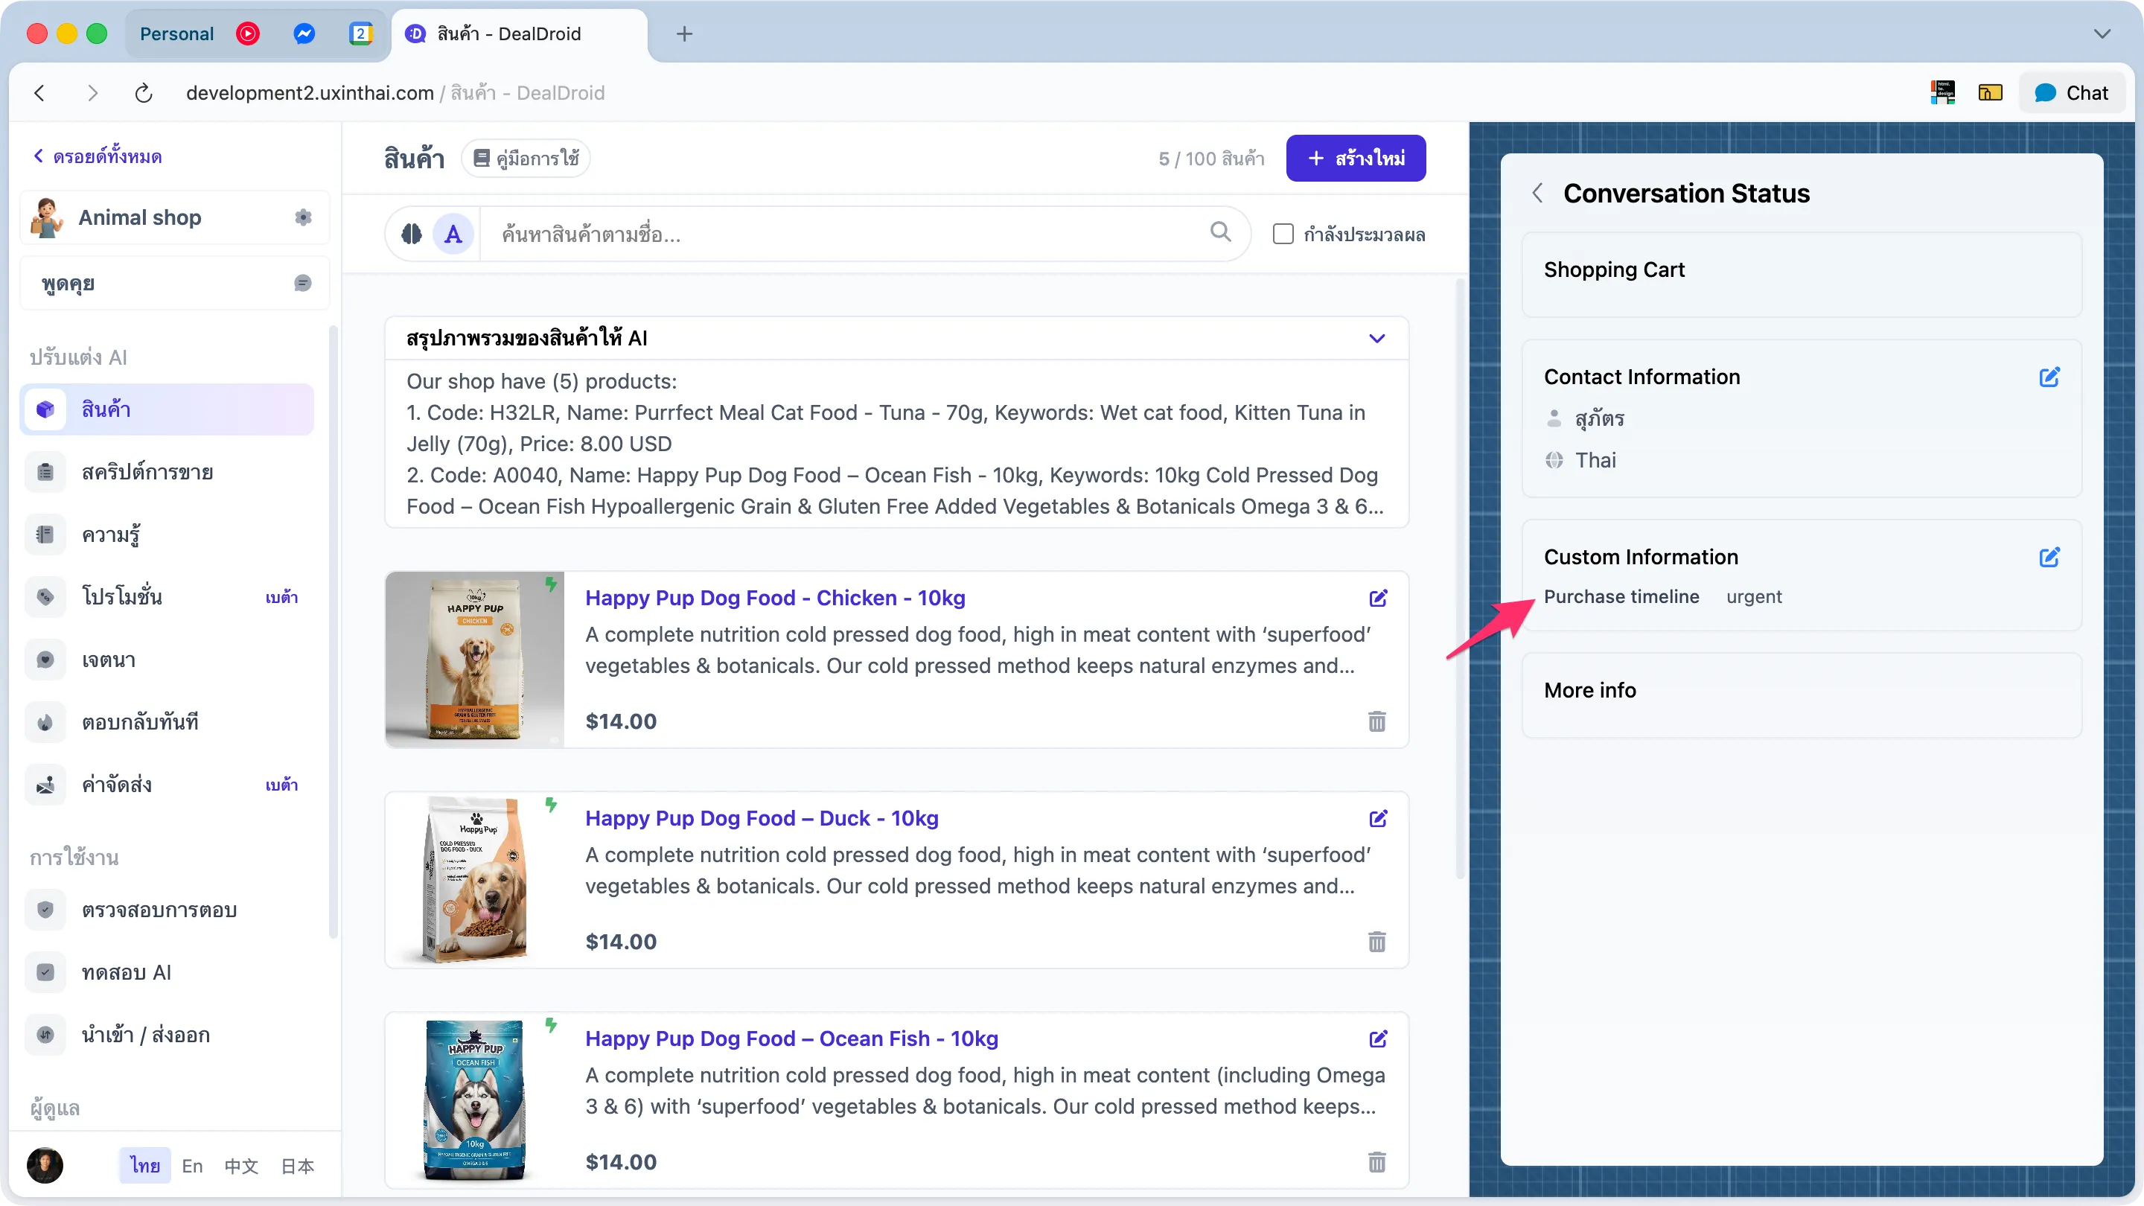Screen dimensions: 2144x1206
Task: Open โปรโมชั่น from the sidebar menu
Action: point(122,597)
